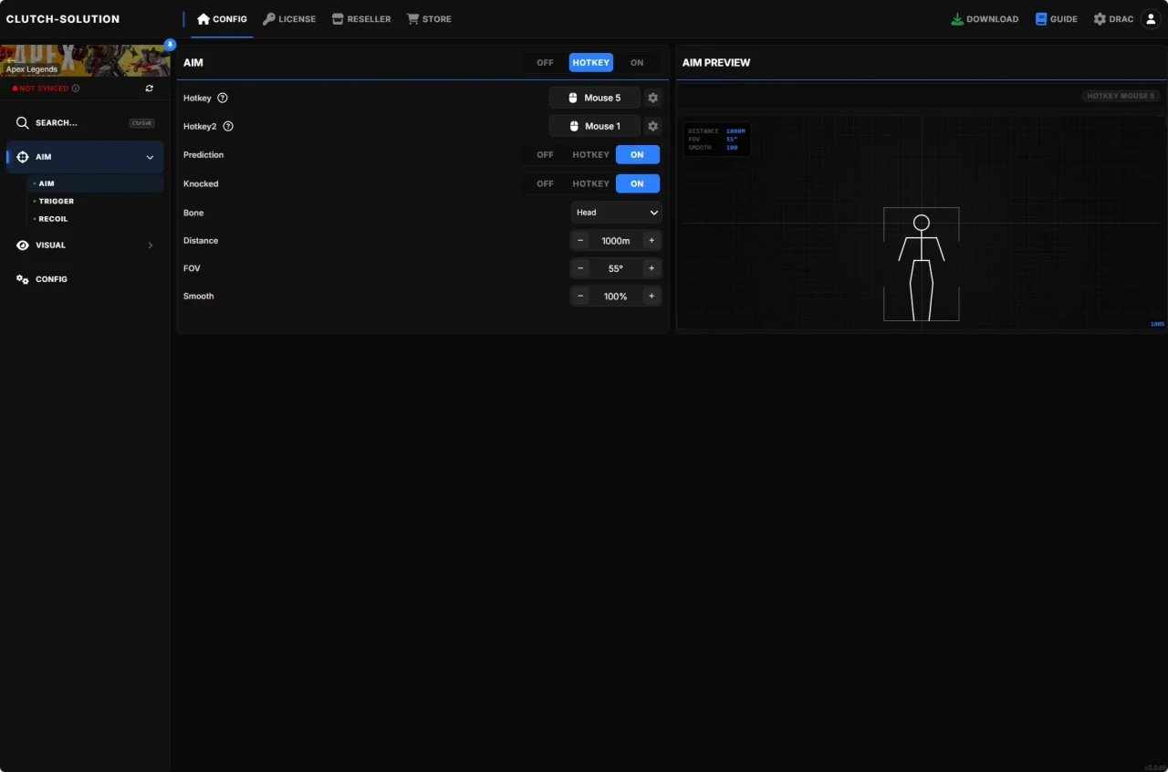Open the Bone dropdown showing Head

tap(616, 212)
